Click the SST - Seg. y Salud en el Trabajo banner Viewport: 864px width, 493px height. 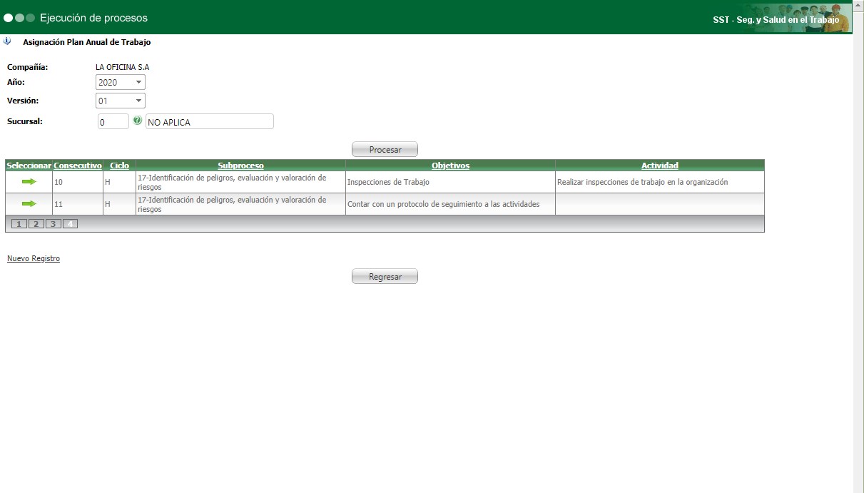click(776, 20)
